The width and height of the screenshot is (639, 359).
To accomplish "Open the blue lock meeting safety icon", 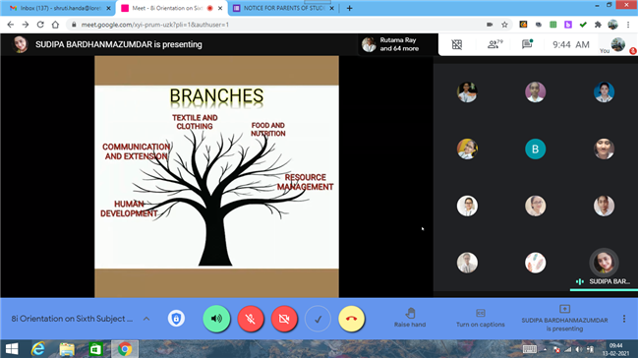I will [176, 319].
